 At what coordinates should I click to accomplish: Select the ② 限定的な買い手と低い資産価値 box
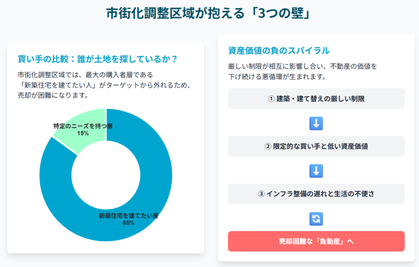[316, 146]
